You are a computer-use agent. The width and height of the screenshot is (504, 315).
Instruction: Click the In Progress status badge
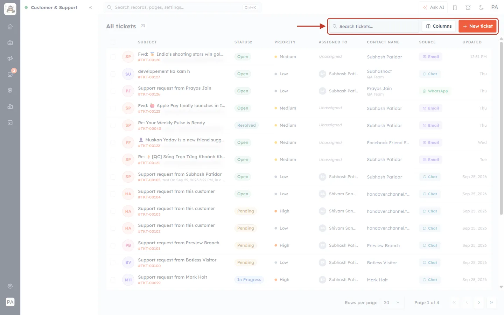pyautogui.click(x=249, y=280)
